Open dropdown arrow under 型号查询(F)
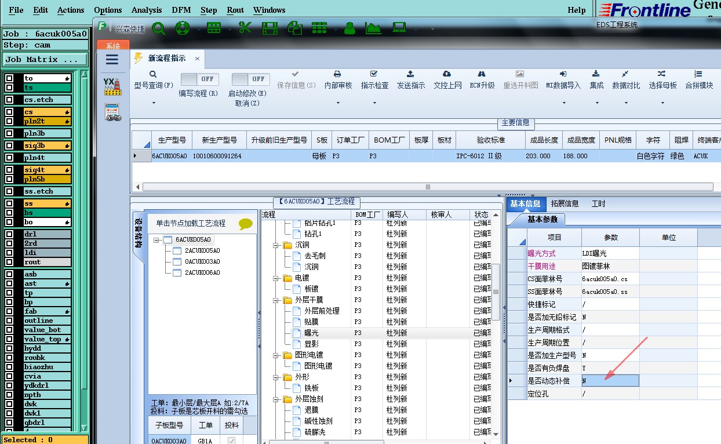Screen dimensions: 721x444 point(154,103)
